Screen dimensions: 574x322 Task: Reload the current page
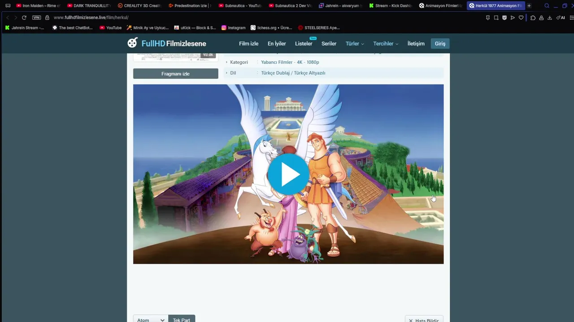pyautogui.click(x=24, y=17)
